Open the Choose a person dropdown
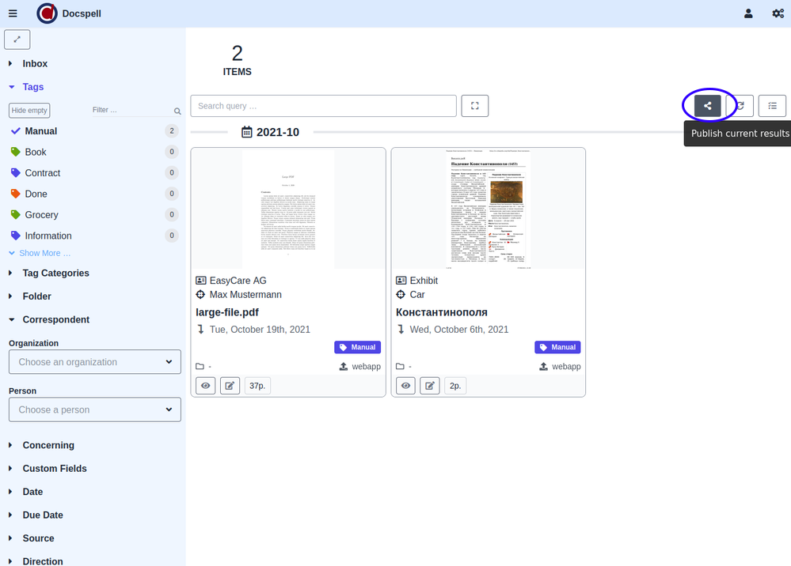791x566 pixels. coord(95,409)
